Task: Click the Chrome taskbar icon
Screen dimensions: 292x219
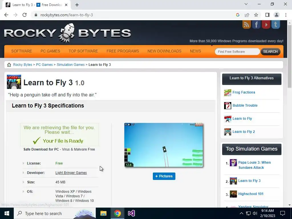Action: pyautogui.click(x=117, y=213)
